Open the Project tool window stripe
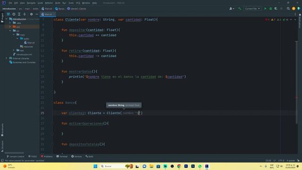The image size is (302, 170). pos(2,18)
